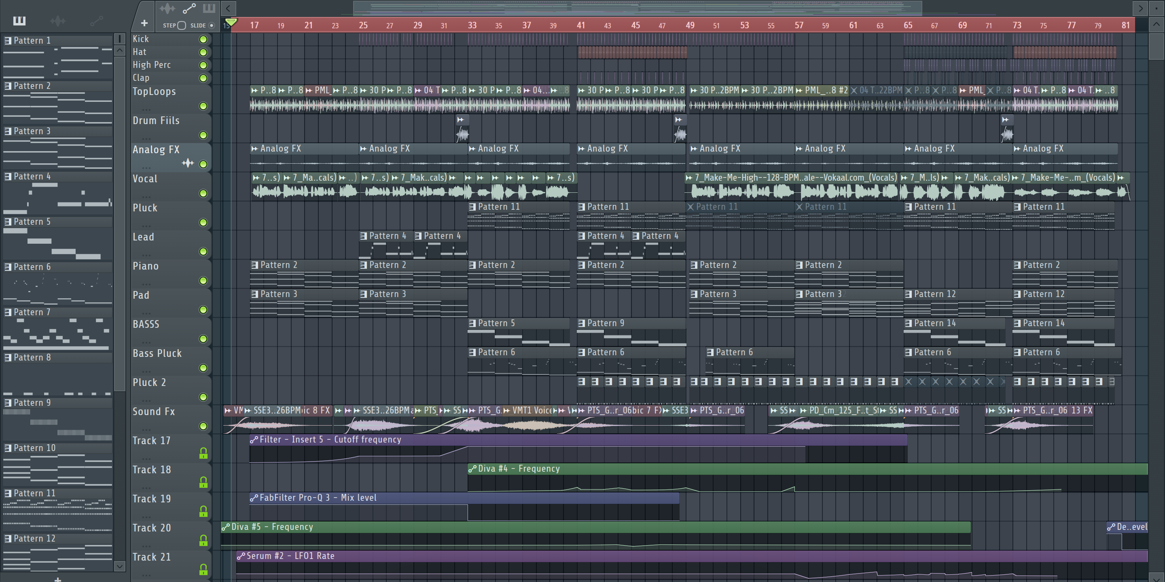The width and height of the screenshot is (1165, 582).
Task: Select the Drum Fiils track header
Action: (x=171, y=128)
